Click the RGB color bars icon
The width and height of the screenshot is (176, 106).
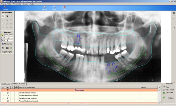(11, 48)
